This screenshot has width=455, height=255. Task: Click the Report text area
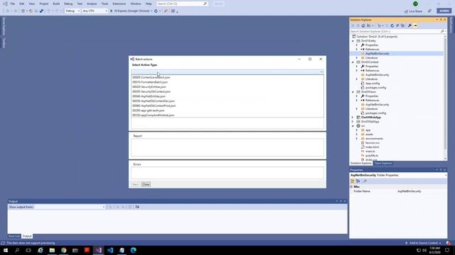tap(227, 147)
